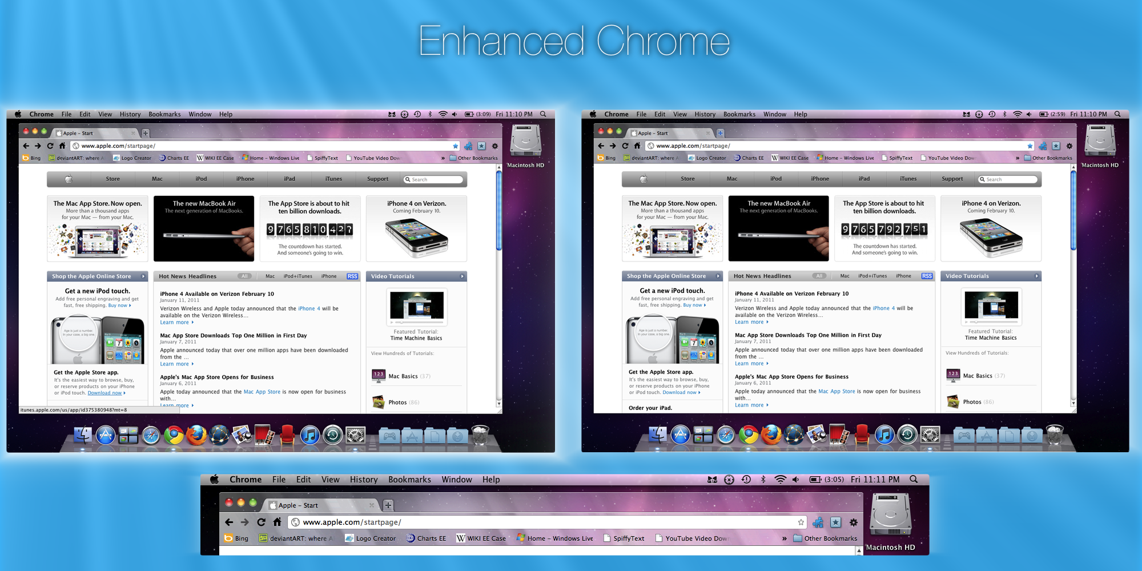Viewport: 1142px width, 571px height.
Task: Open iPad nav tab in left screenshot page
Action: coord(289,179)
